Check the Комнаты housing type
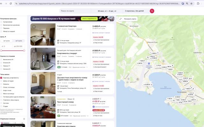This screenshot has width=204, height=127. [1, 84]
